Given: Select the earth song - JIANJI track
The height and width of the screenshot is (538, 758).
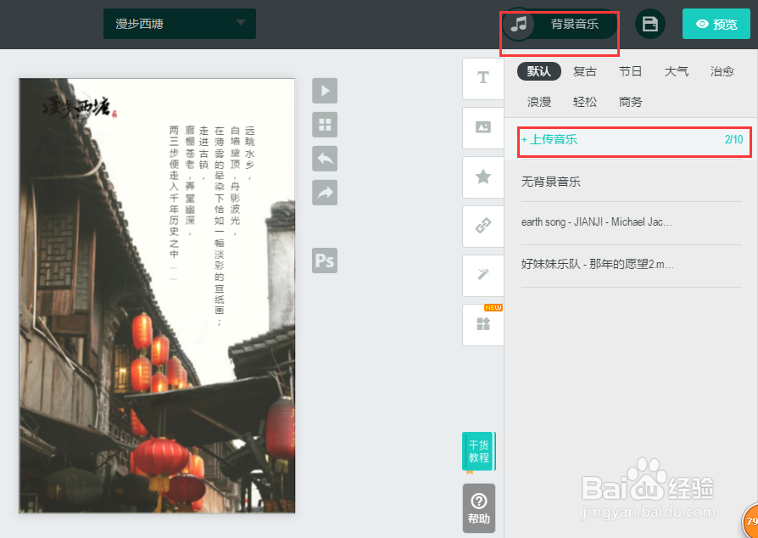Looking at the screenshot, I should (x=597, y=222).
